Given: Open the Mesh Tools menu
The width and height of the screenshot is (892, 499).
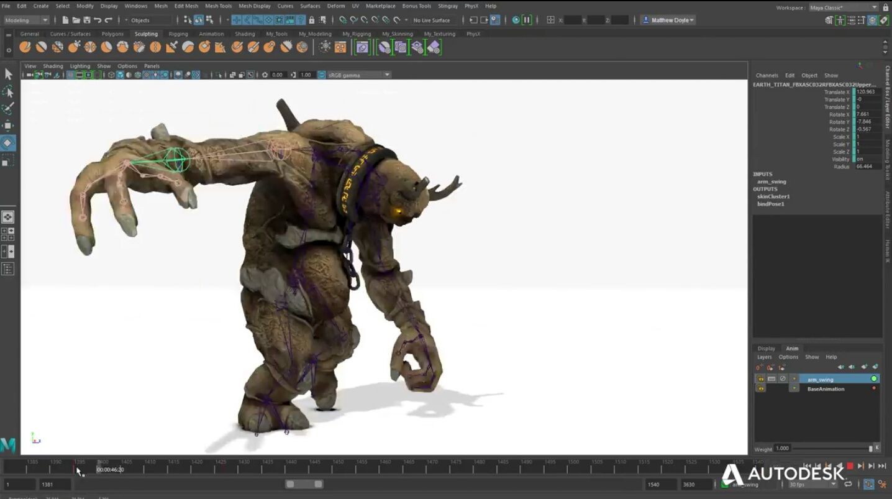Looking at the screenshot, I should point(218,6).
